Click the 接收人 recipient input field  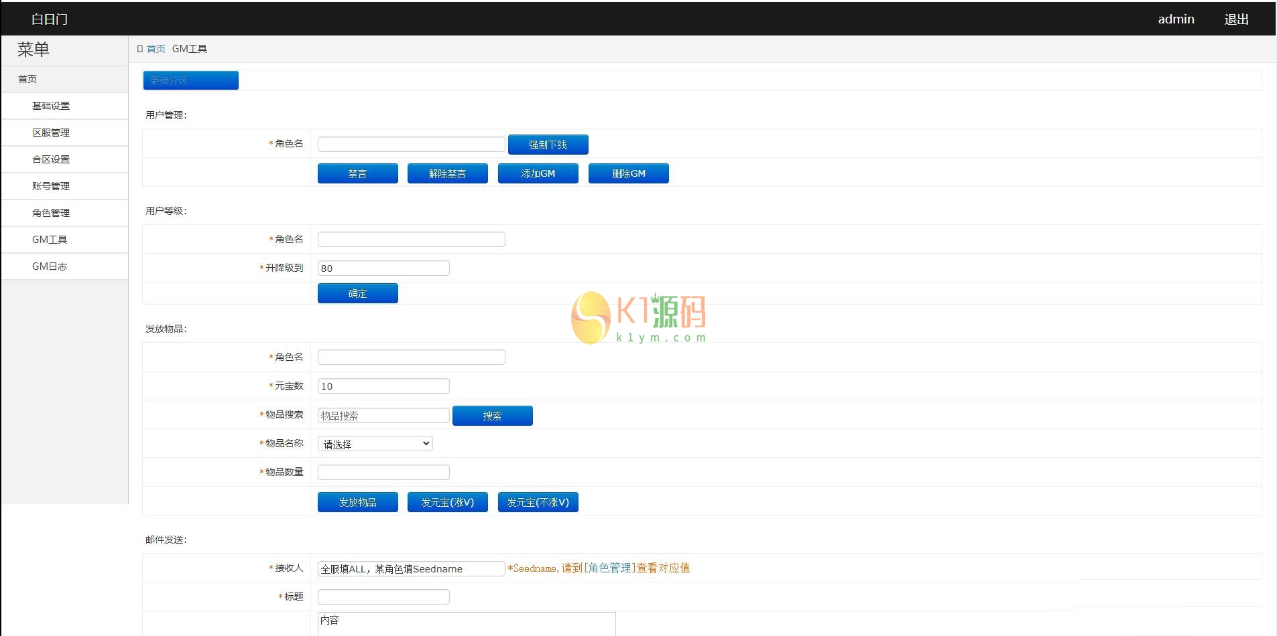(411, 568)
